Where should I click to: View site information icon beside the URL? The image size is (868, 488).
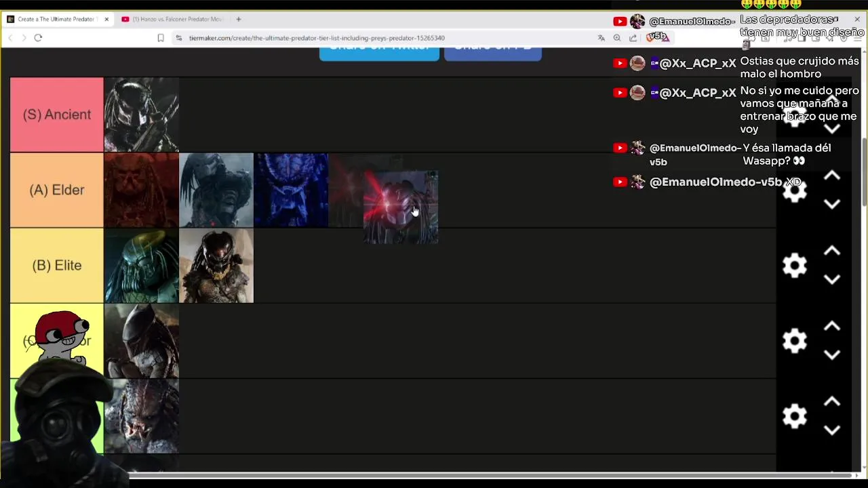coord(178,38)
